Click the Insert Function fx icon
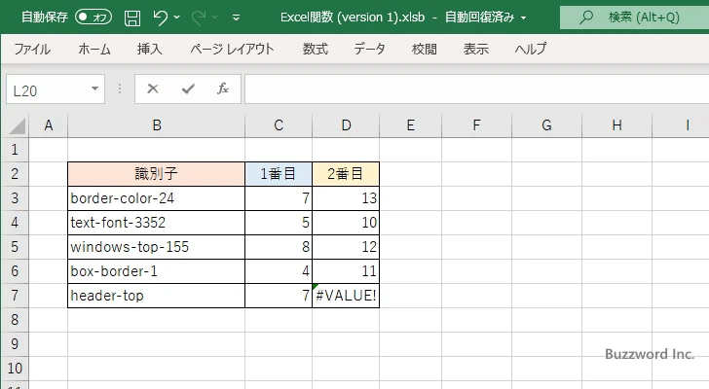The width and height of the screenshot is (709, 389). point(223,88)
